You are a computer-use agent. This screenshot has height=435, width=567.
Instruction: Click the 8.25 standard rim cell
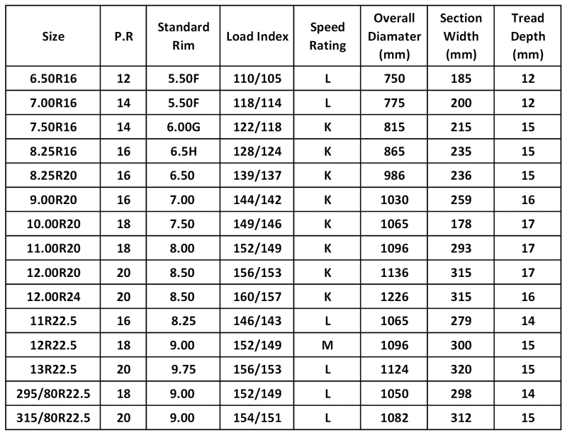[x=183, y=321]
